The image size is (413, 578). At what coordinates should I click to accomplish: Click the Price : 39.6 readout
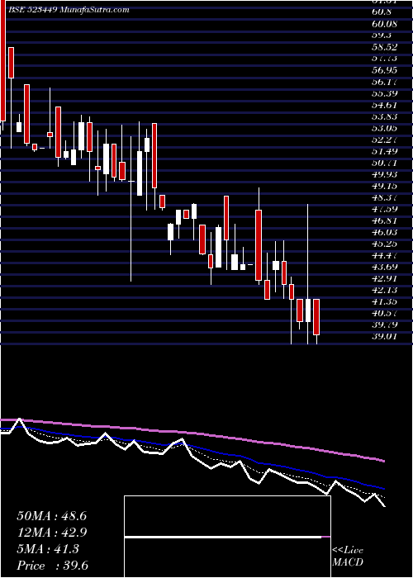pyautogui.click(x=52, y=566)
